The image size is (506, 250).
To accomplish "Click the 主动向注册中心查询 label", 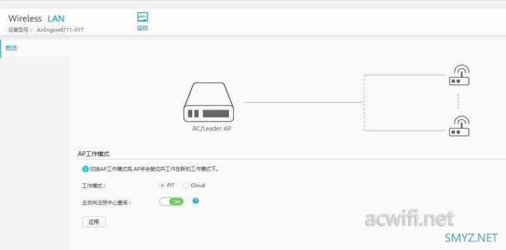I will pyautogui.click(x=106, y=203).
